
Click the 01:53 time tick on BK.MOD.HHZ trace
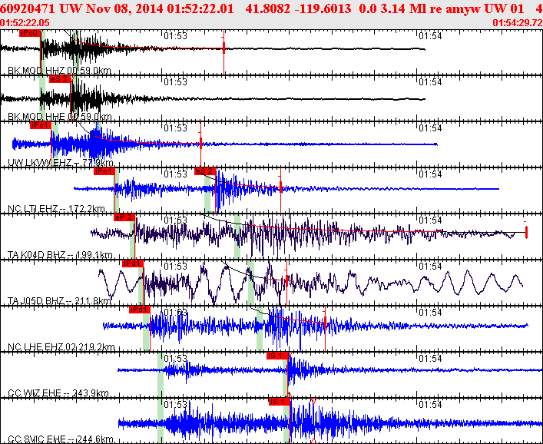pos(176,36)
